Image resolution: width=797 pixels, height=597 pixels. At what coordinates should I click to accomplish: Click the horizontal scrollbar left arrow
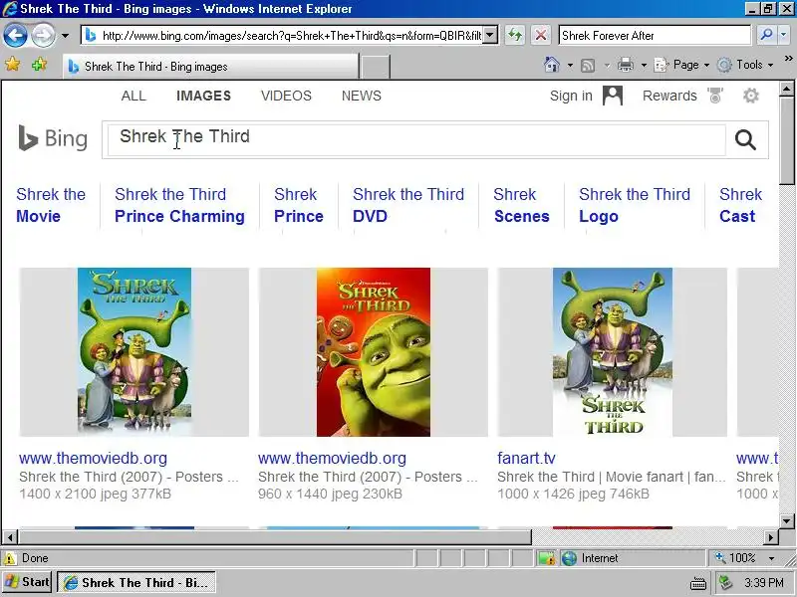point(10,537)
